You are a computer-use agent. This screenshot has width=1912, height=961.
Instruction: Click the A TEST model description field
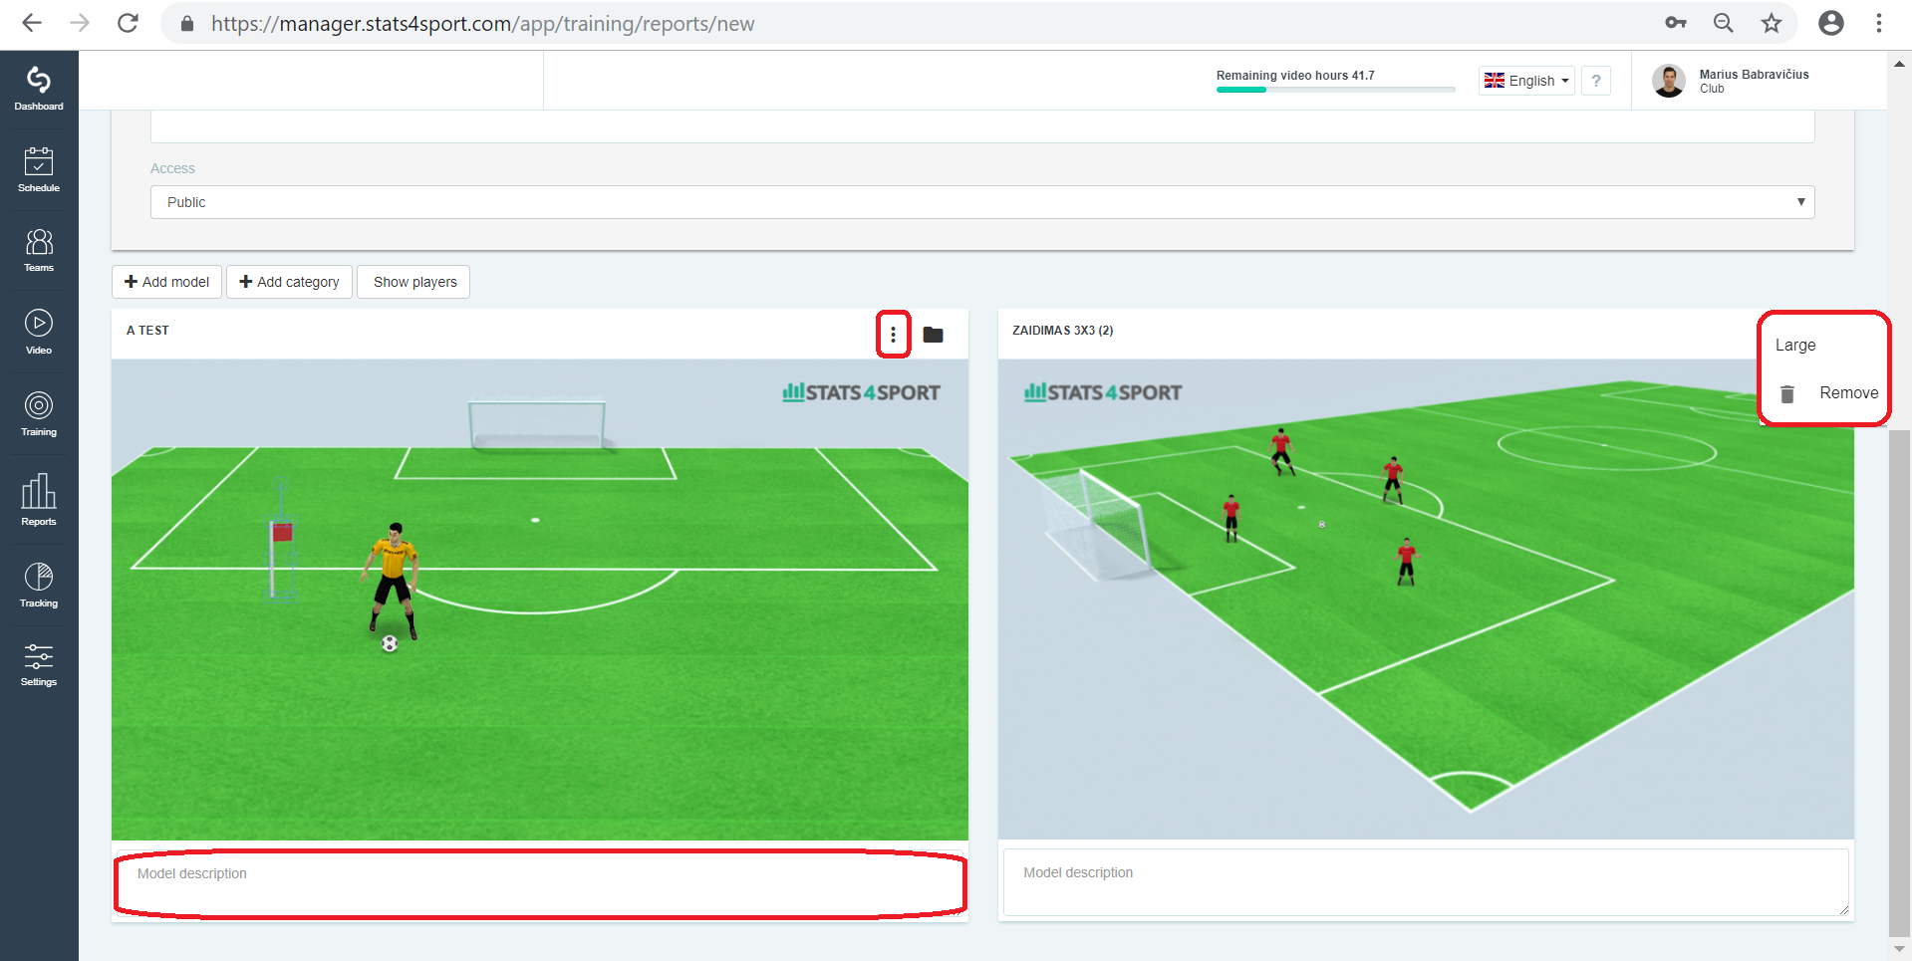click(x=539, y=883)
